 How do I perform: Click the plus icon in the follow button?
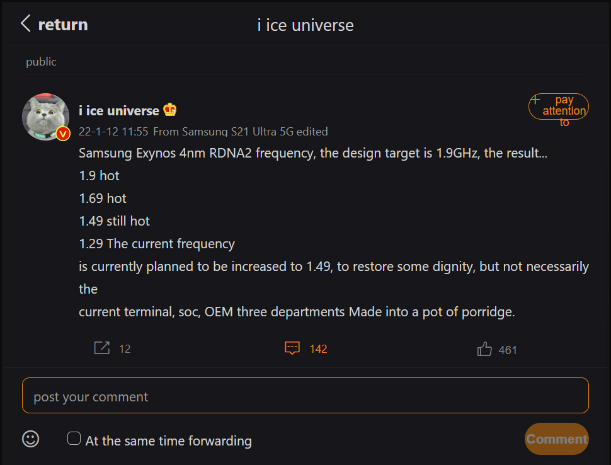(x=535, y=100)
